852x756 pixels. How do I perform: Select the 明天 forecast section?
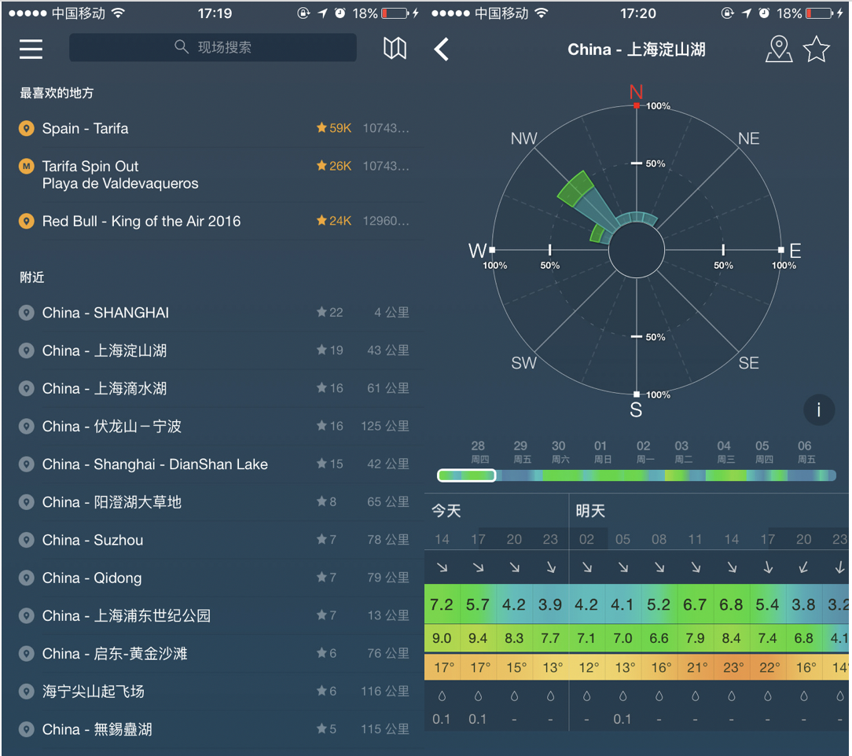click(x=590, y=511)
